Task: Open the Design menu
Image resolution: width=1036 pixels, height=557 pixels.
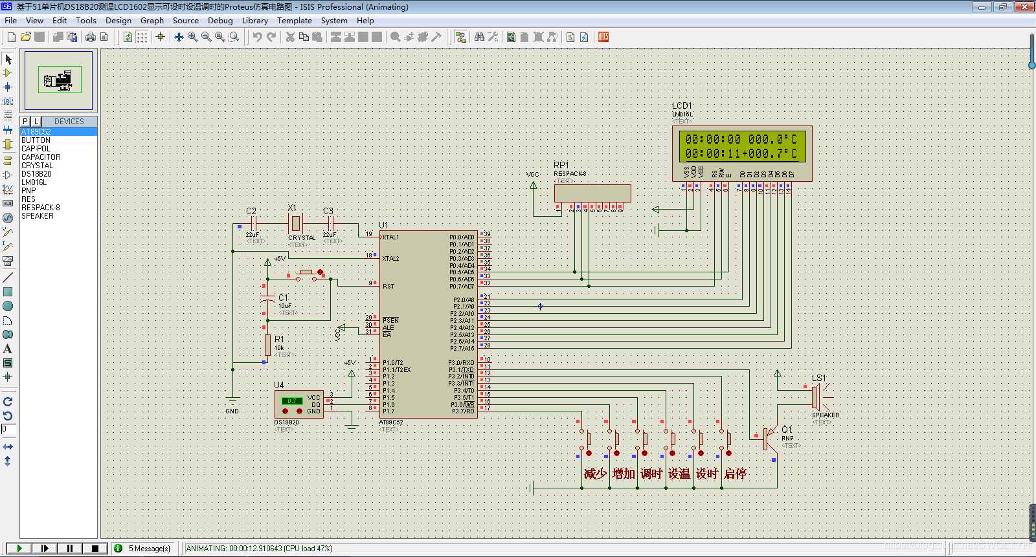Action: click(118, 20)
